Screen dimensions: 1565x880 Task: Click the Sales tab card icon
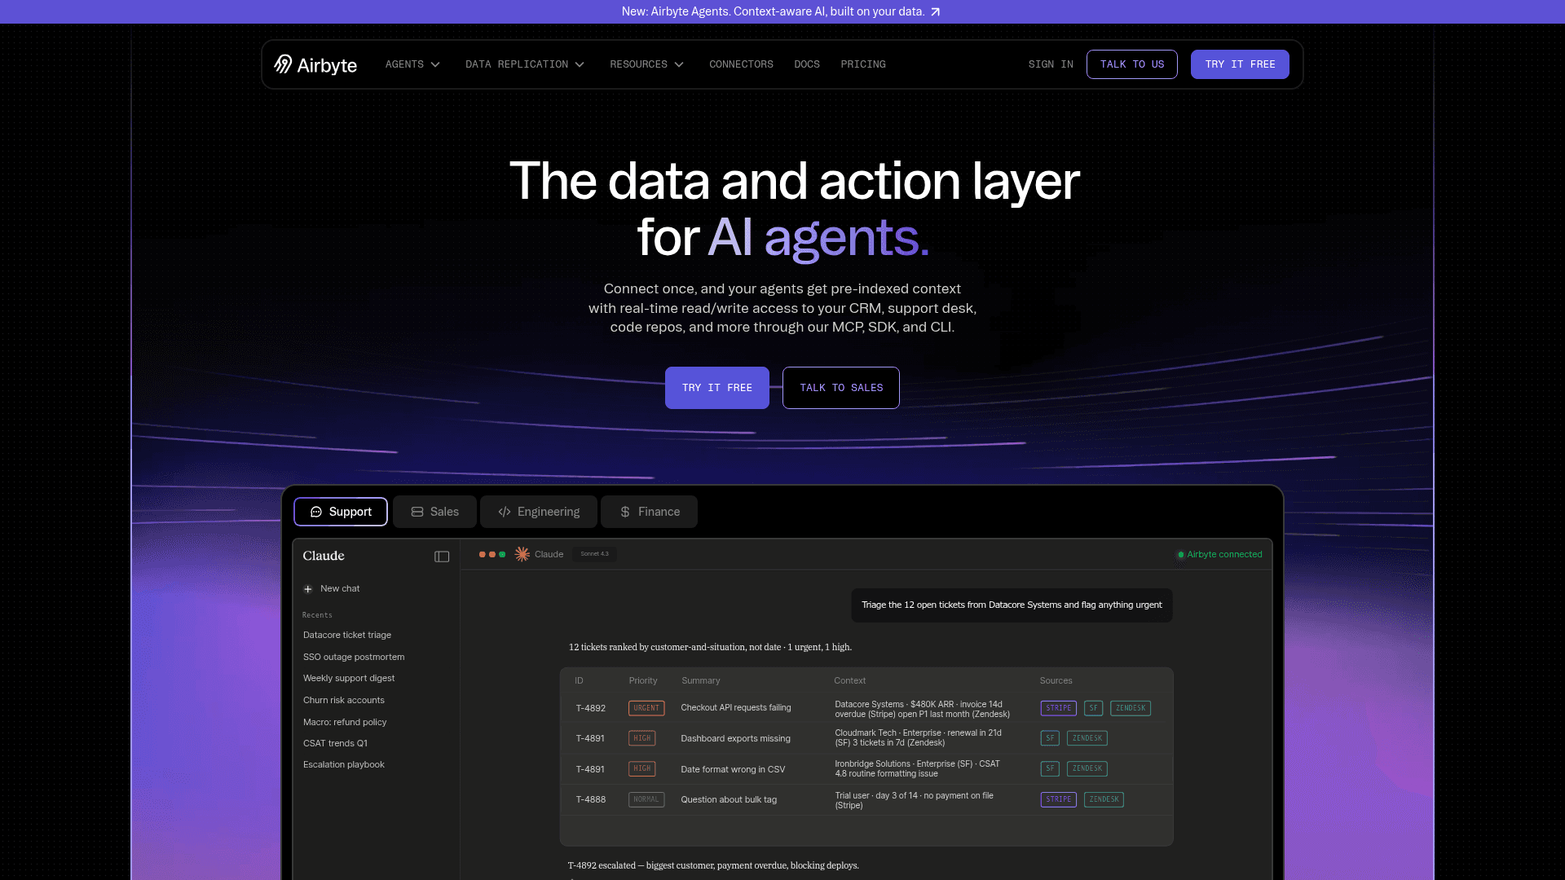417,512
